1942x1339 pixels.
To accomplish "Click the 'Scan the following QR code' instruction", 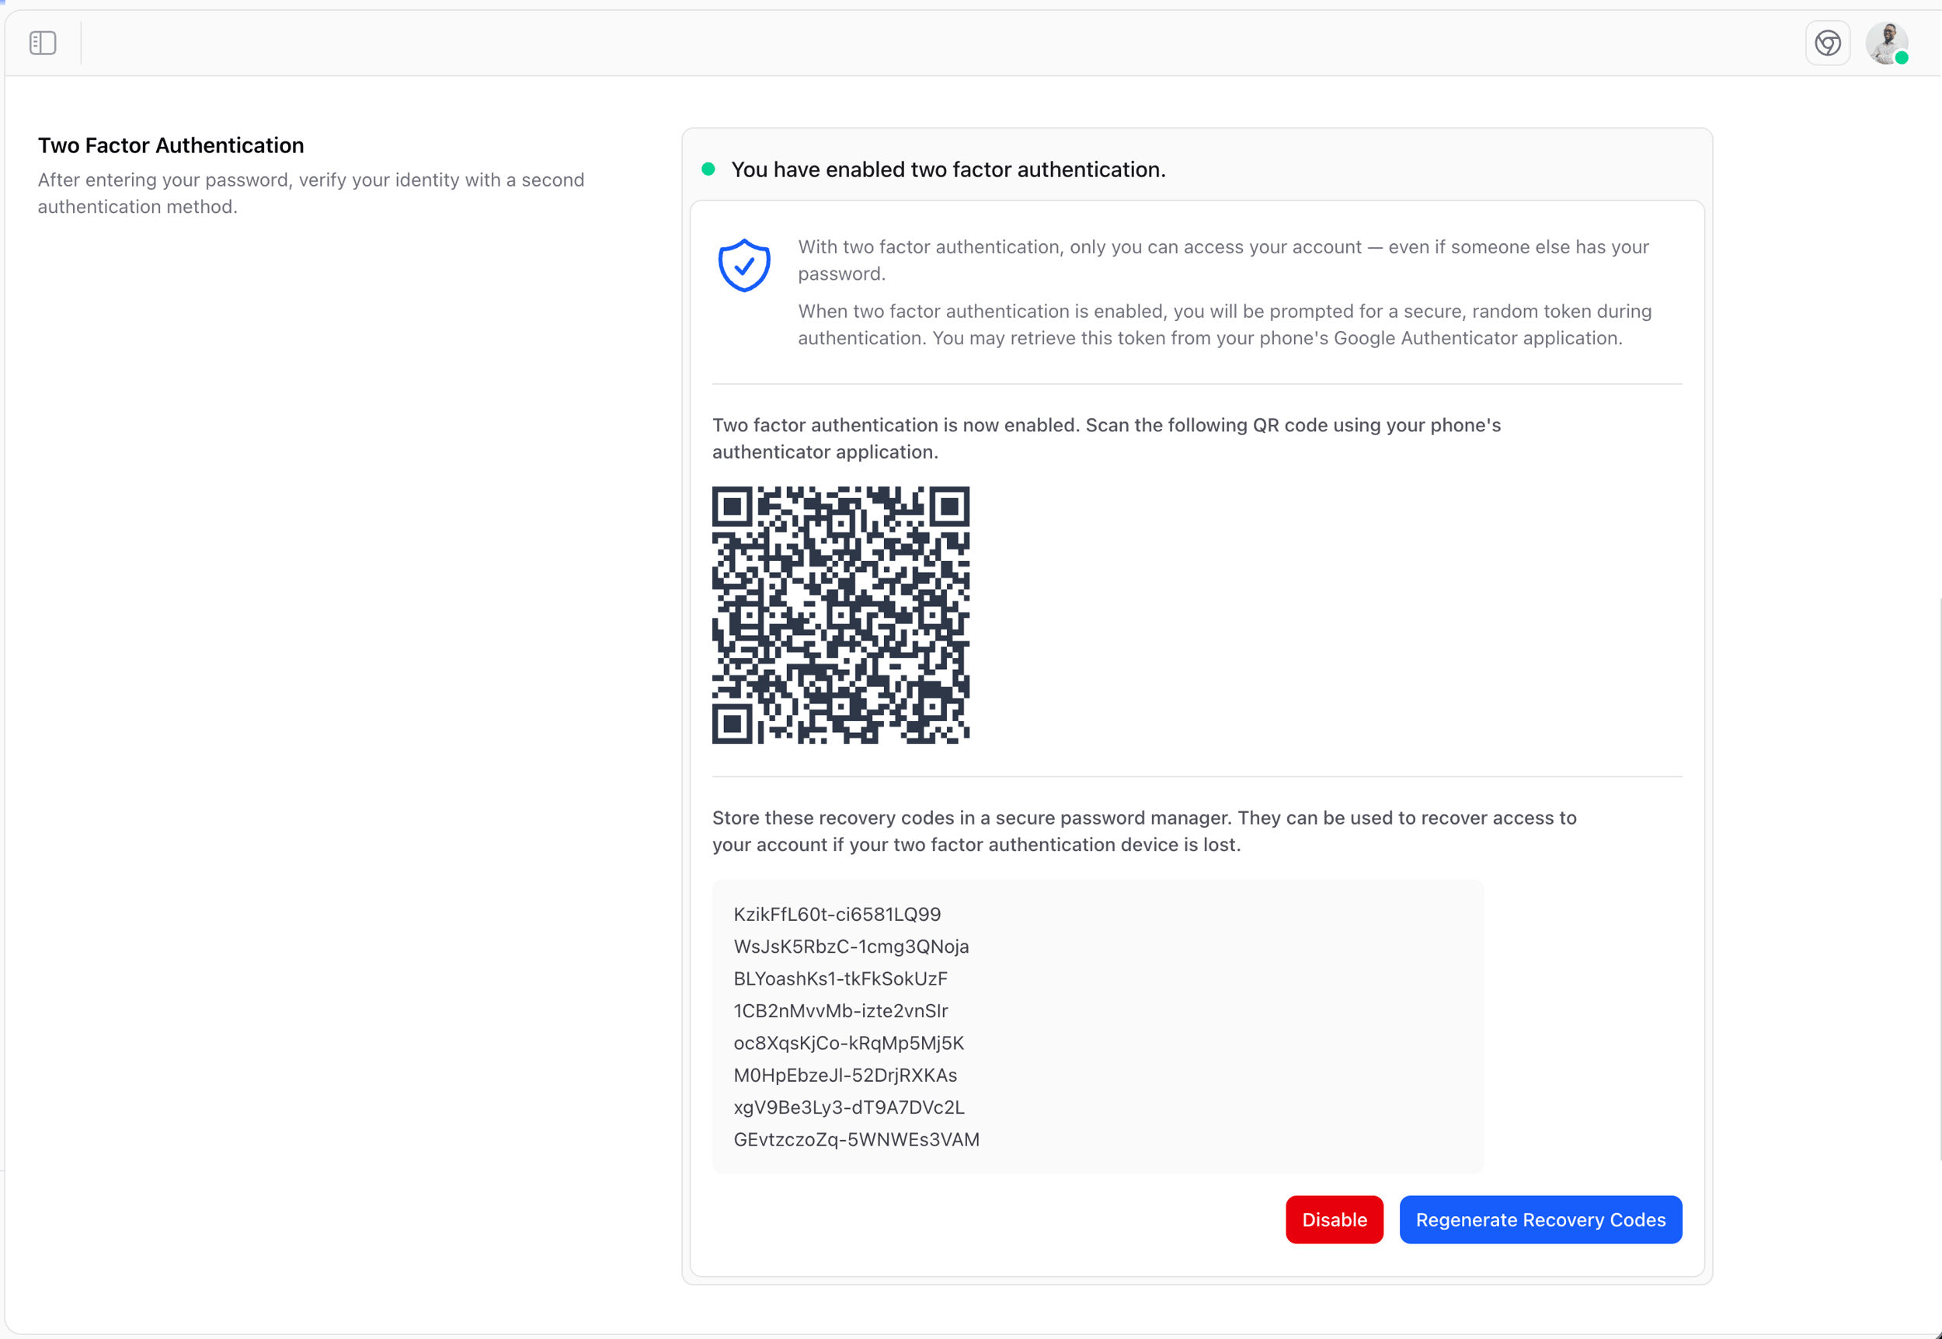I will click(x=1106, y=438).
